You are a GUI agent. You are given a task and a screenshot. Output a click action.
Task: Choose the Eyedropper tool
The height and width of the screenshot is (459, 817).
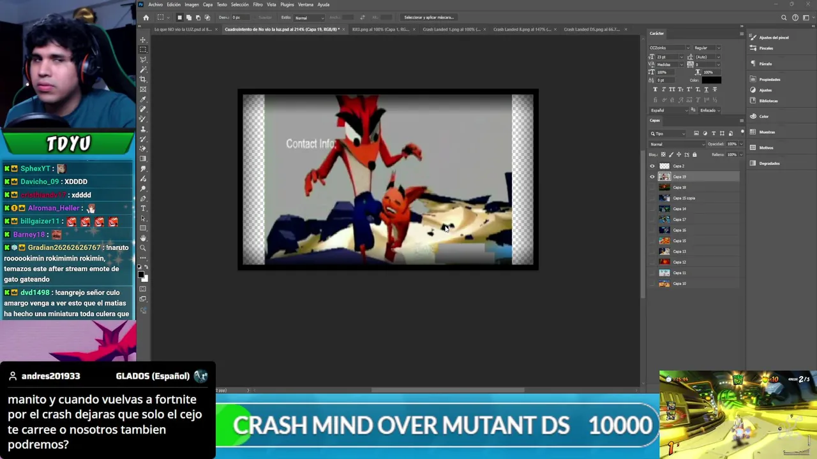(143, 99)
